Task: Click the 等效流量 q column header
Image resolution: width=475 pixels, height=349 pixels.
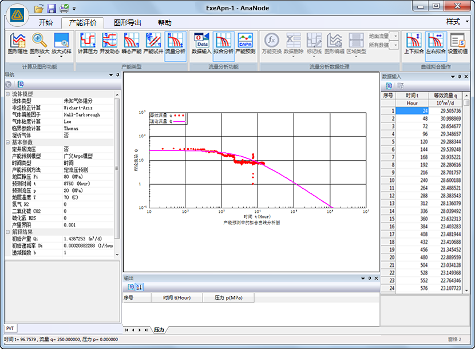Action: (x=446, y=96)
